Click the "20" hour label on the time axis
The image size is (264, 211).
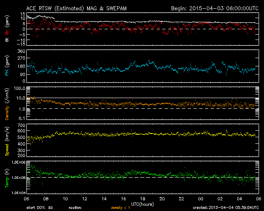click(x=162, y=199)
